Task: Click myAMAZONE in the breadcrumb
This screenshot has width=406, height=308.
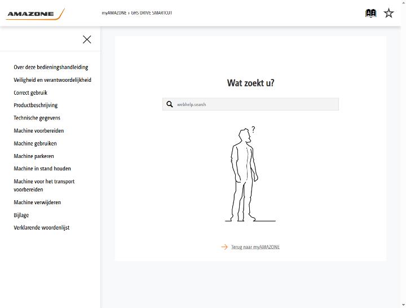Action: [114, 13]
